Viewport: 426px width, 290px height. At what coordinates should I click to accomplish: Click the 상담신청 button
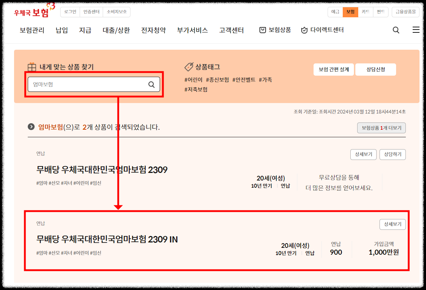click(376, 70)
